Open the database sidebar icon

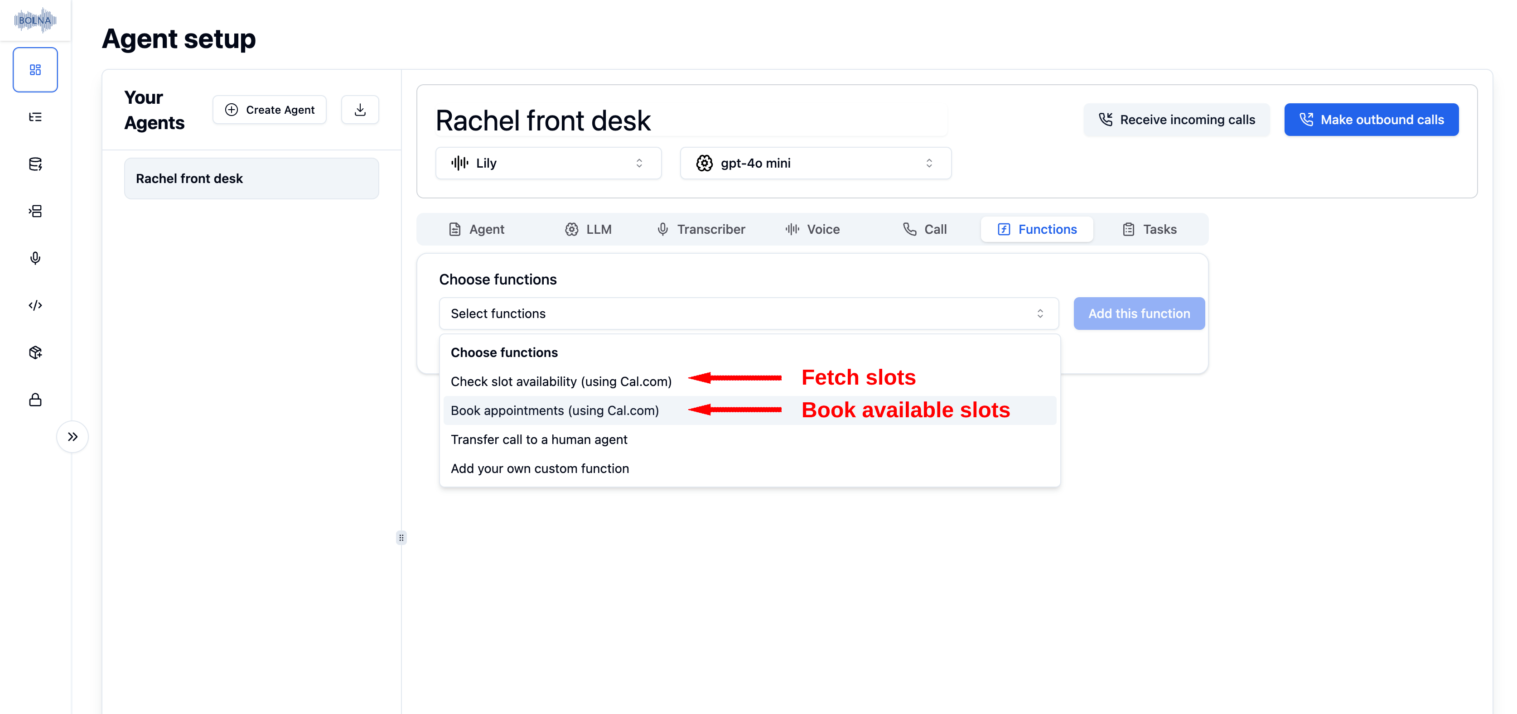pos(35,164)
